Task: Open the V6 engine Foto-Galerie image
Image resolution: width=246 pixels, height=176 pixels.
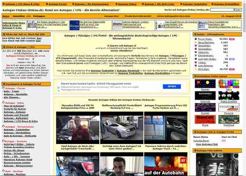Action: tap(217, 165)
